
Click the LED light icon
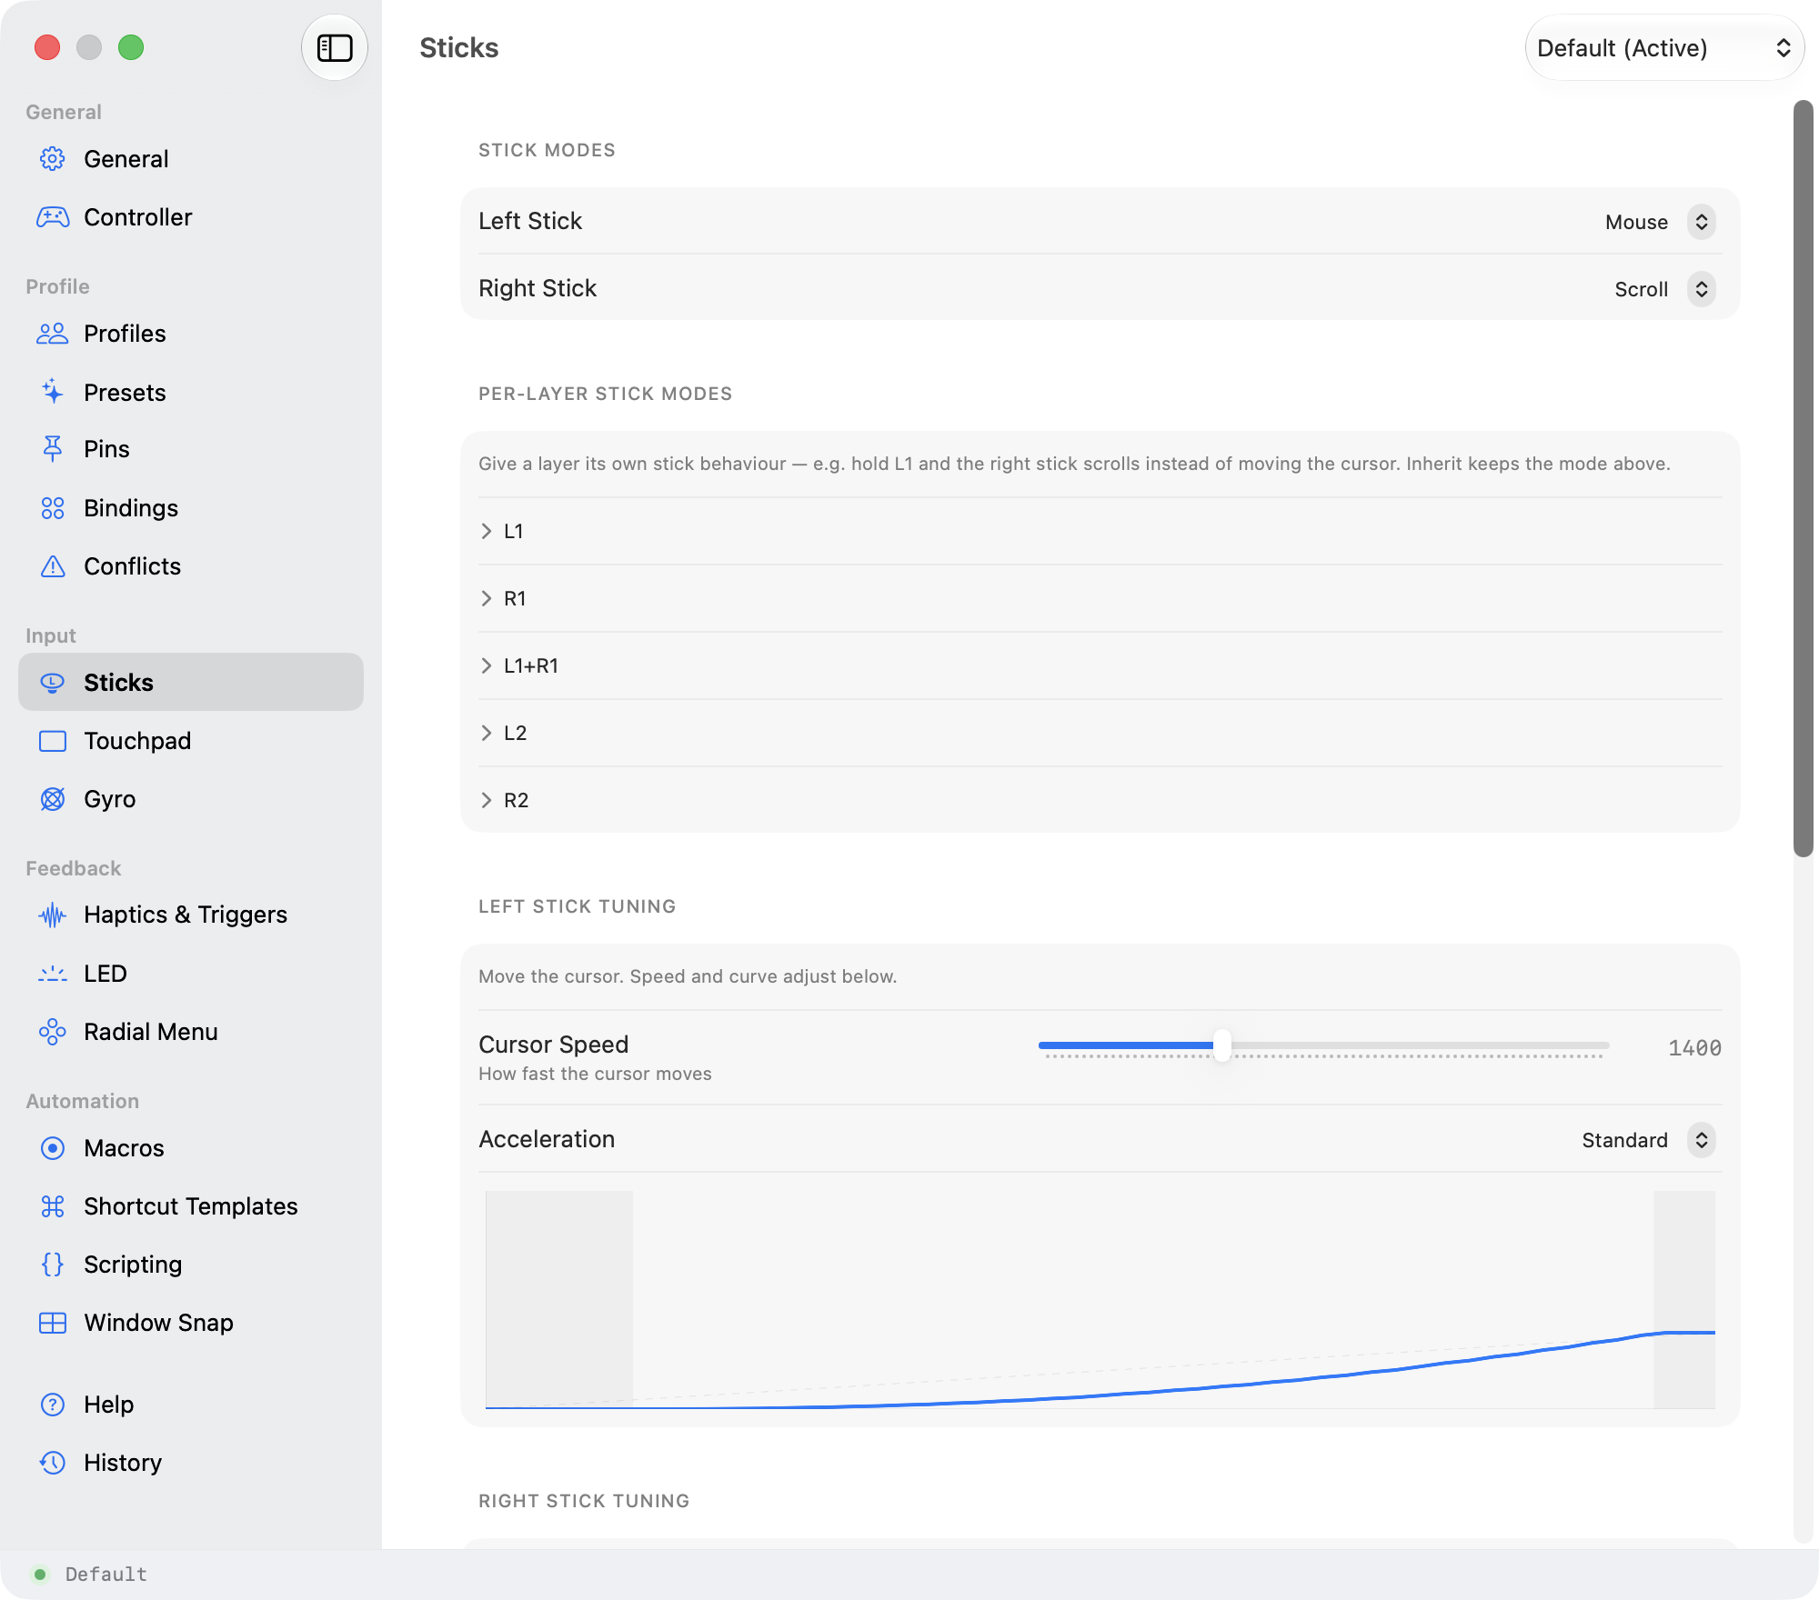pyautogui.click(x=53, y=974)
